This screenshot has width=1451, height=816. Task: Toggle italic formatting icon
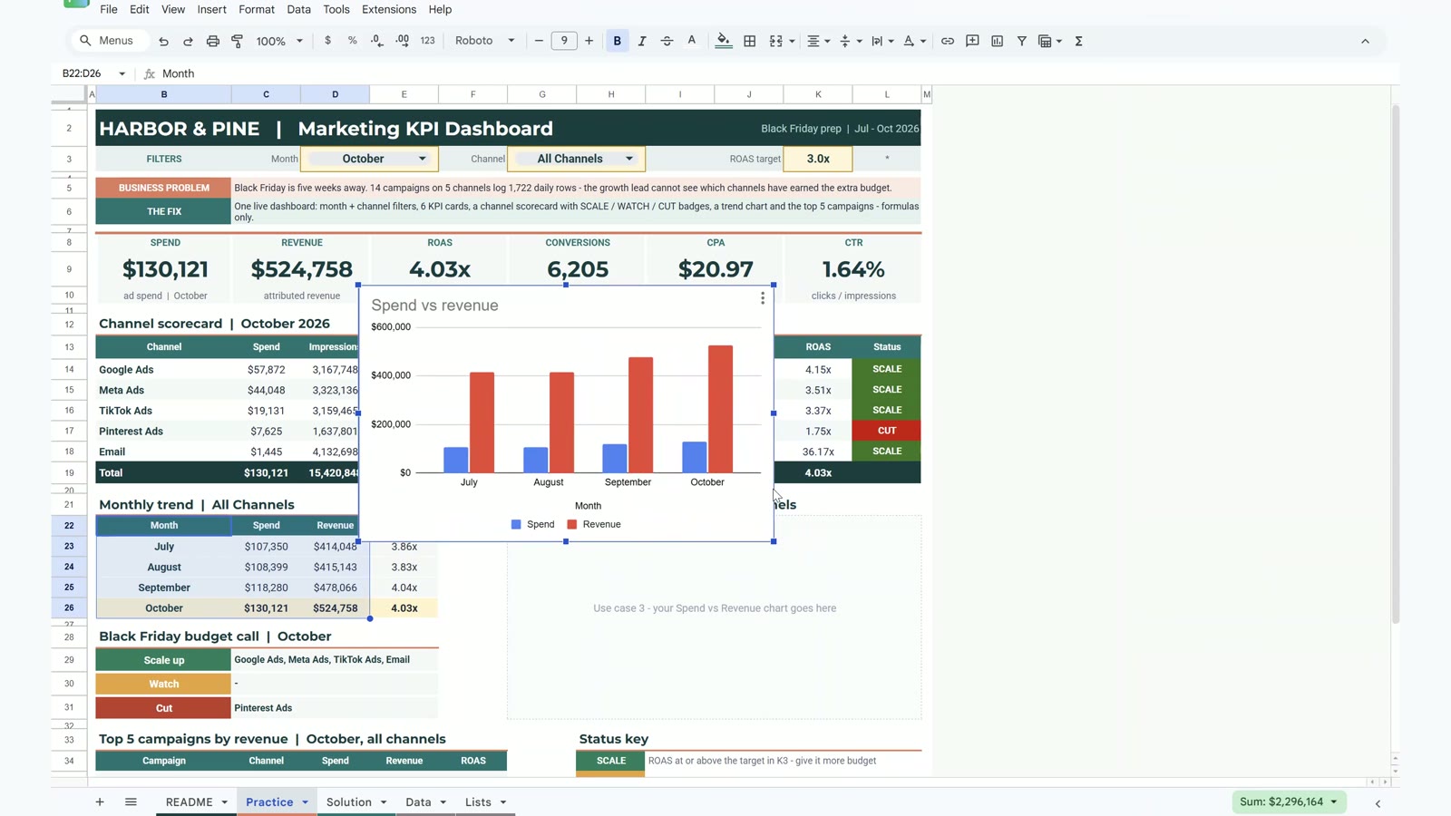(642, 41)
